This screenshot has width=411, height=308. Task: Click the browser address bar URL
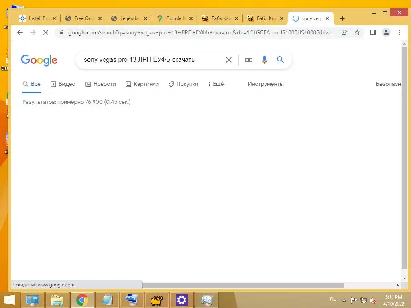click(201, 32)
